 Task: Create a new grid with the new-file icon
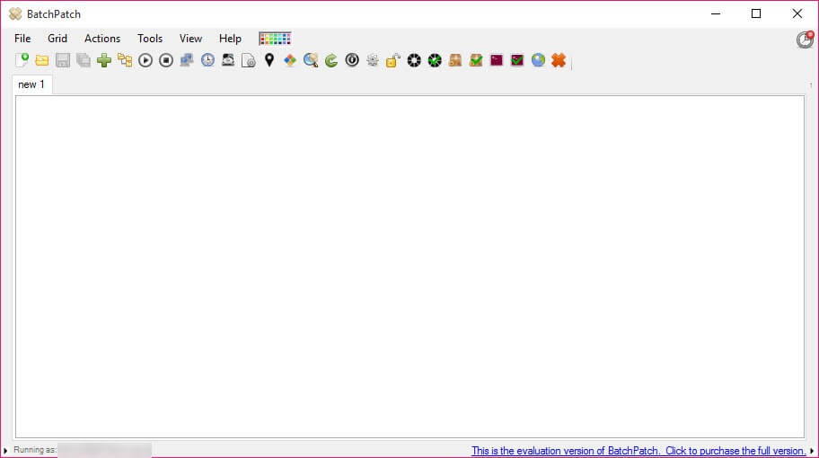[22, 60]
